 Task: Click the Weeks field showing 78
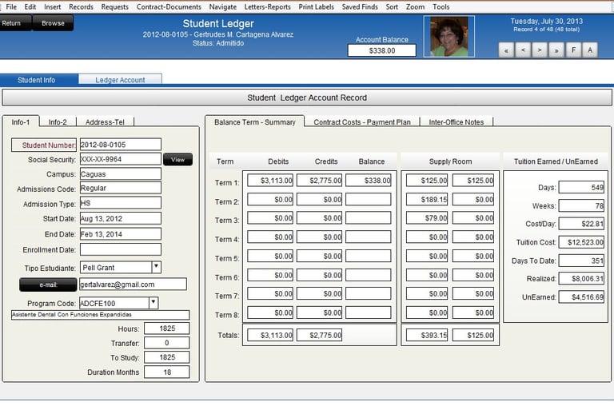[581, 205]
